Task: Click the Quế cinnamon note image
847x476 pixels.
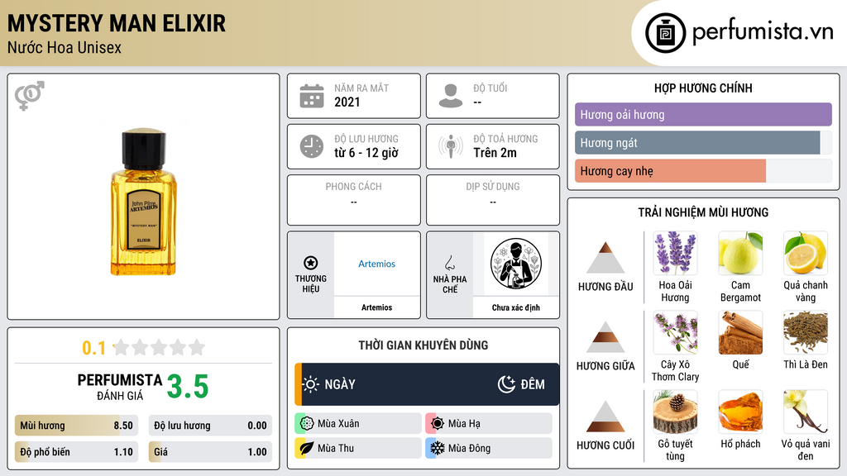Action: (x=740, y=332)
